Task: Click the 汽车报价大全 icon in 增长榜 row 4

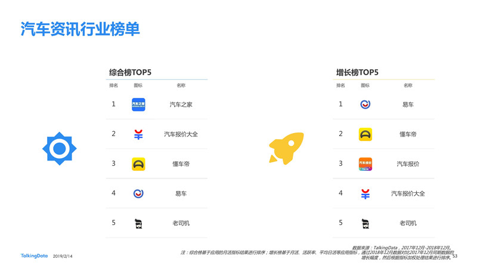Action: (x=366, y=194)
